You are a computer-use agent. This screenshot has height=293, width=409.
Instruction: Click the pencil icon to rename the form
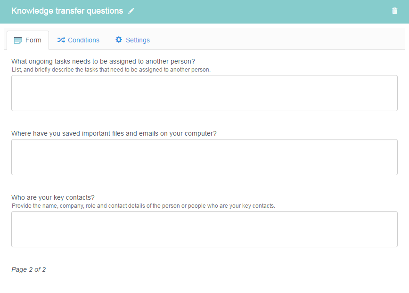point(131,11)
